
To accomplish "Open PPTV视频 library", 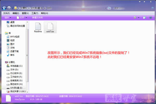I will [x=13, y=37].
